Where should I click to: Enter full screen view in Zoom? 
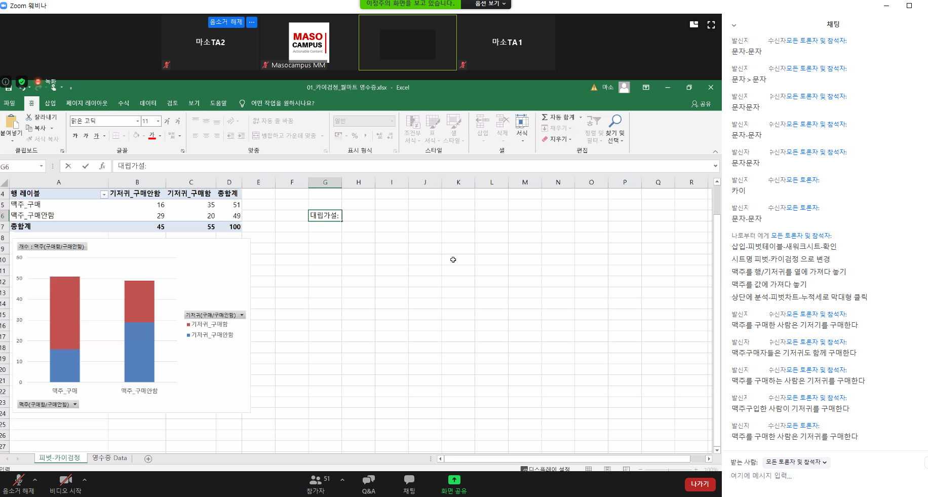711,25
